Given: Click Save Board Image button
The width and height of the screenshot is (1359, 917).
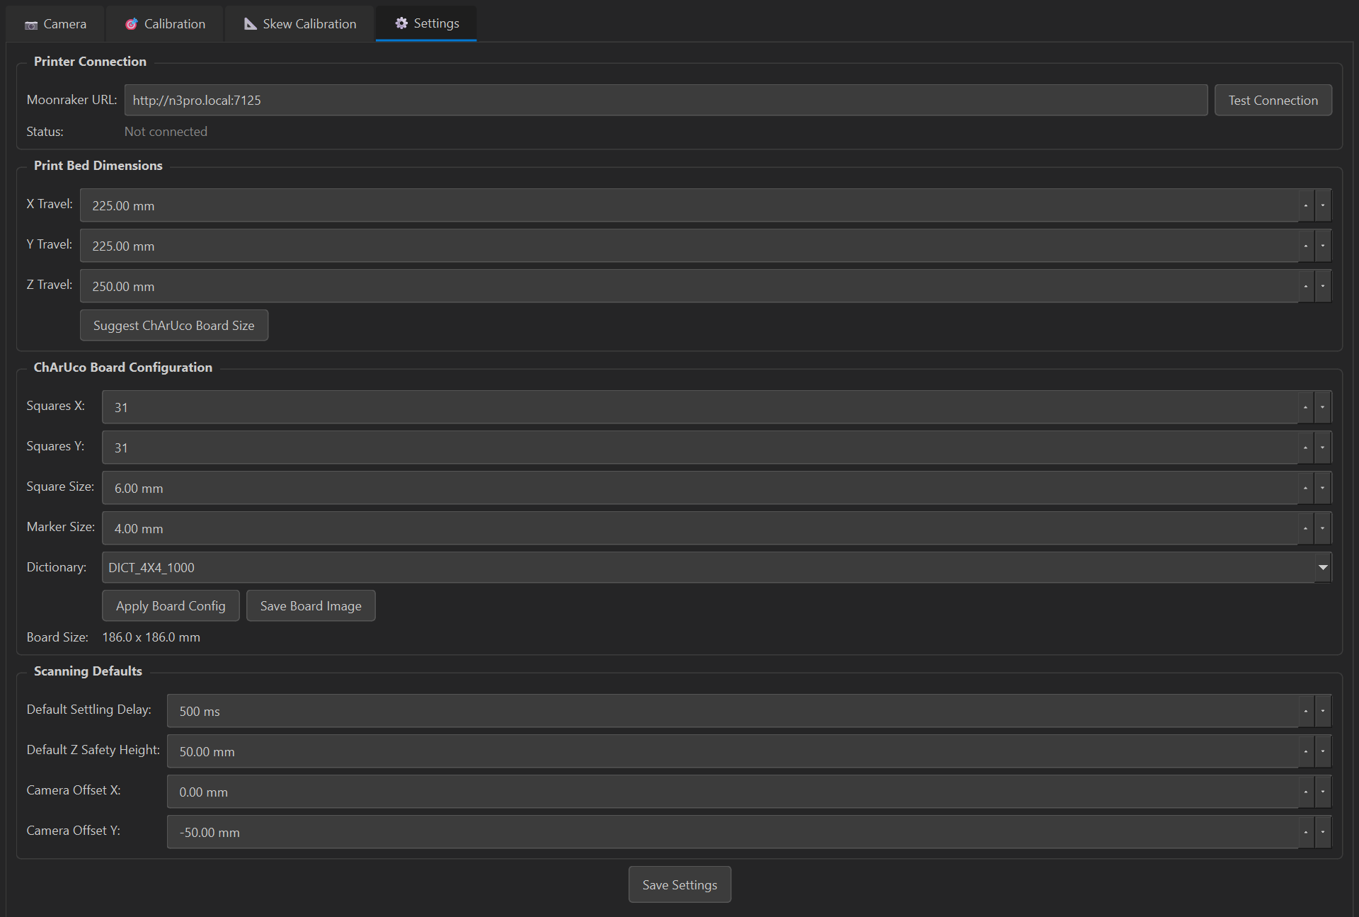Looking at the screenshot, I should 311,606.
